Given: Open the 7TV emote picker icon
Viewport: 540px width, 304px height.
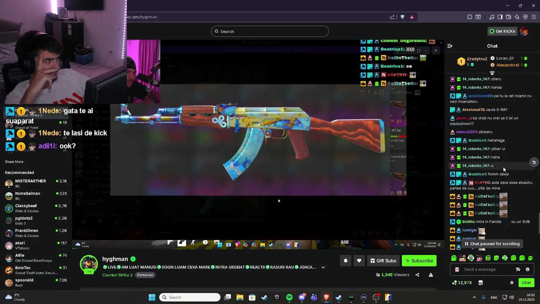Looking at the screenshot, I should [518, 269].
